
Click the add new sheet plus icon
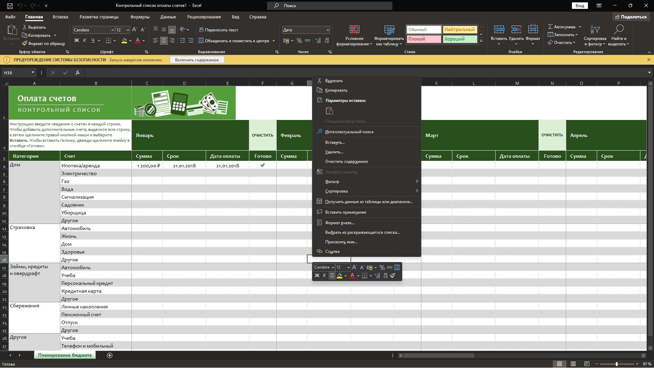tap(110, 355)
